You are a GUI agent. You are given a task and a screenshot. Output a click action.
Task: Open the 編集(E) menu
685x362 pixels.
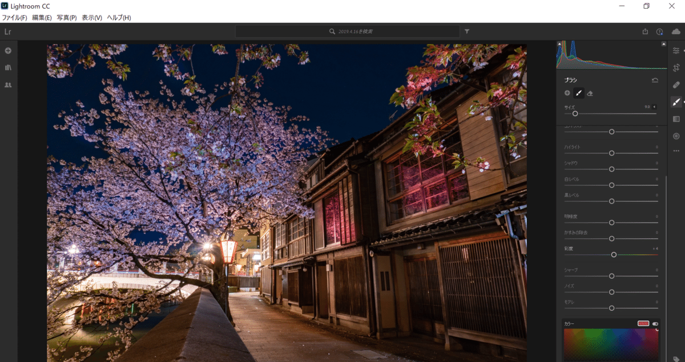pyautogui.click(x=42, y=18)
